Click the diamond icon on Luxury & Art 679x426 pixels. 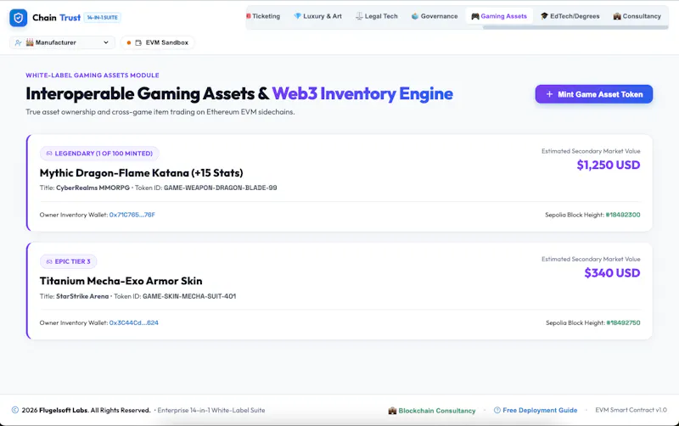[x=298, y=16]
